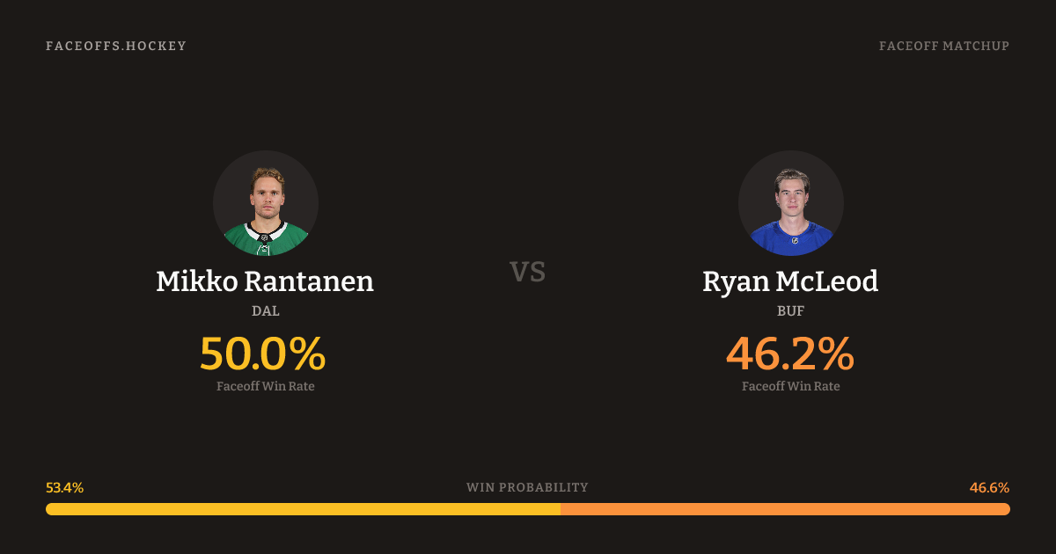
Task: Click the 46.6% win probability value
Action: pyautogui.click(x=989, y=487)
